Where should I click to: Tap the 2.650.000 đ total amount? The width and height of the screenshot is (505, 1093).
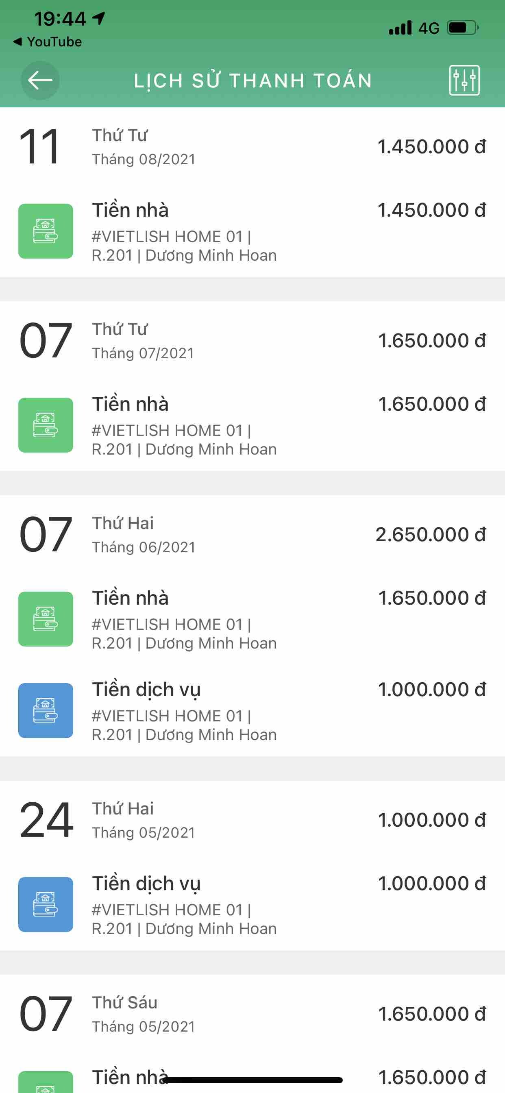[x=430, y=535]
